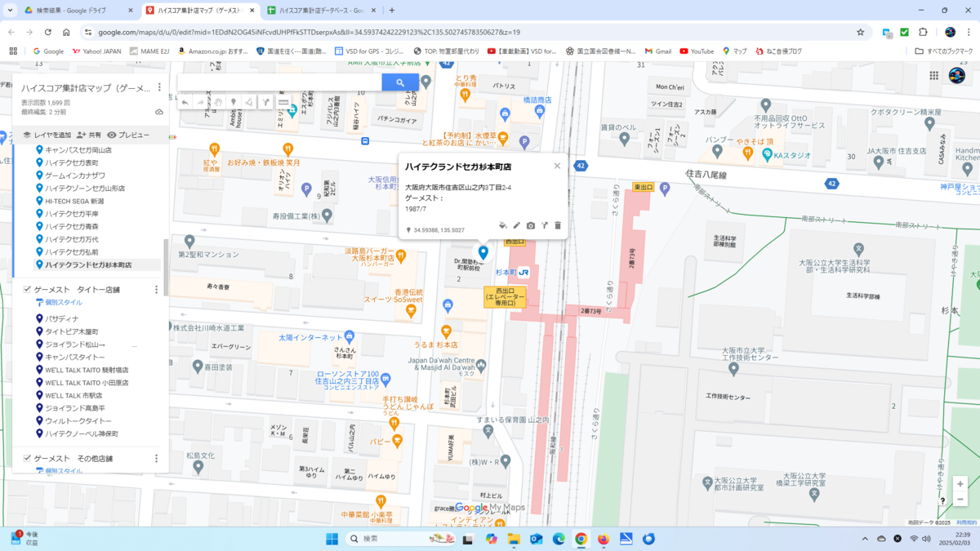This screenshot has width=980, height=551.
Task: Select WE'LL TALK TAITO 小田原店 entry
Action: pos(87,383)
